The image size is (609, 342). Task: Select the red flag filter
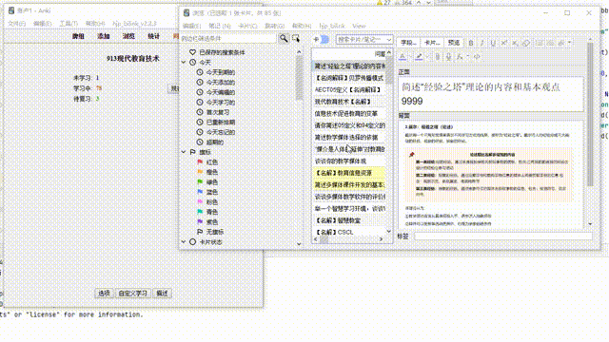pos(207,162)
